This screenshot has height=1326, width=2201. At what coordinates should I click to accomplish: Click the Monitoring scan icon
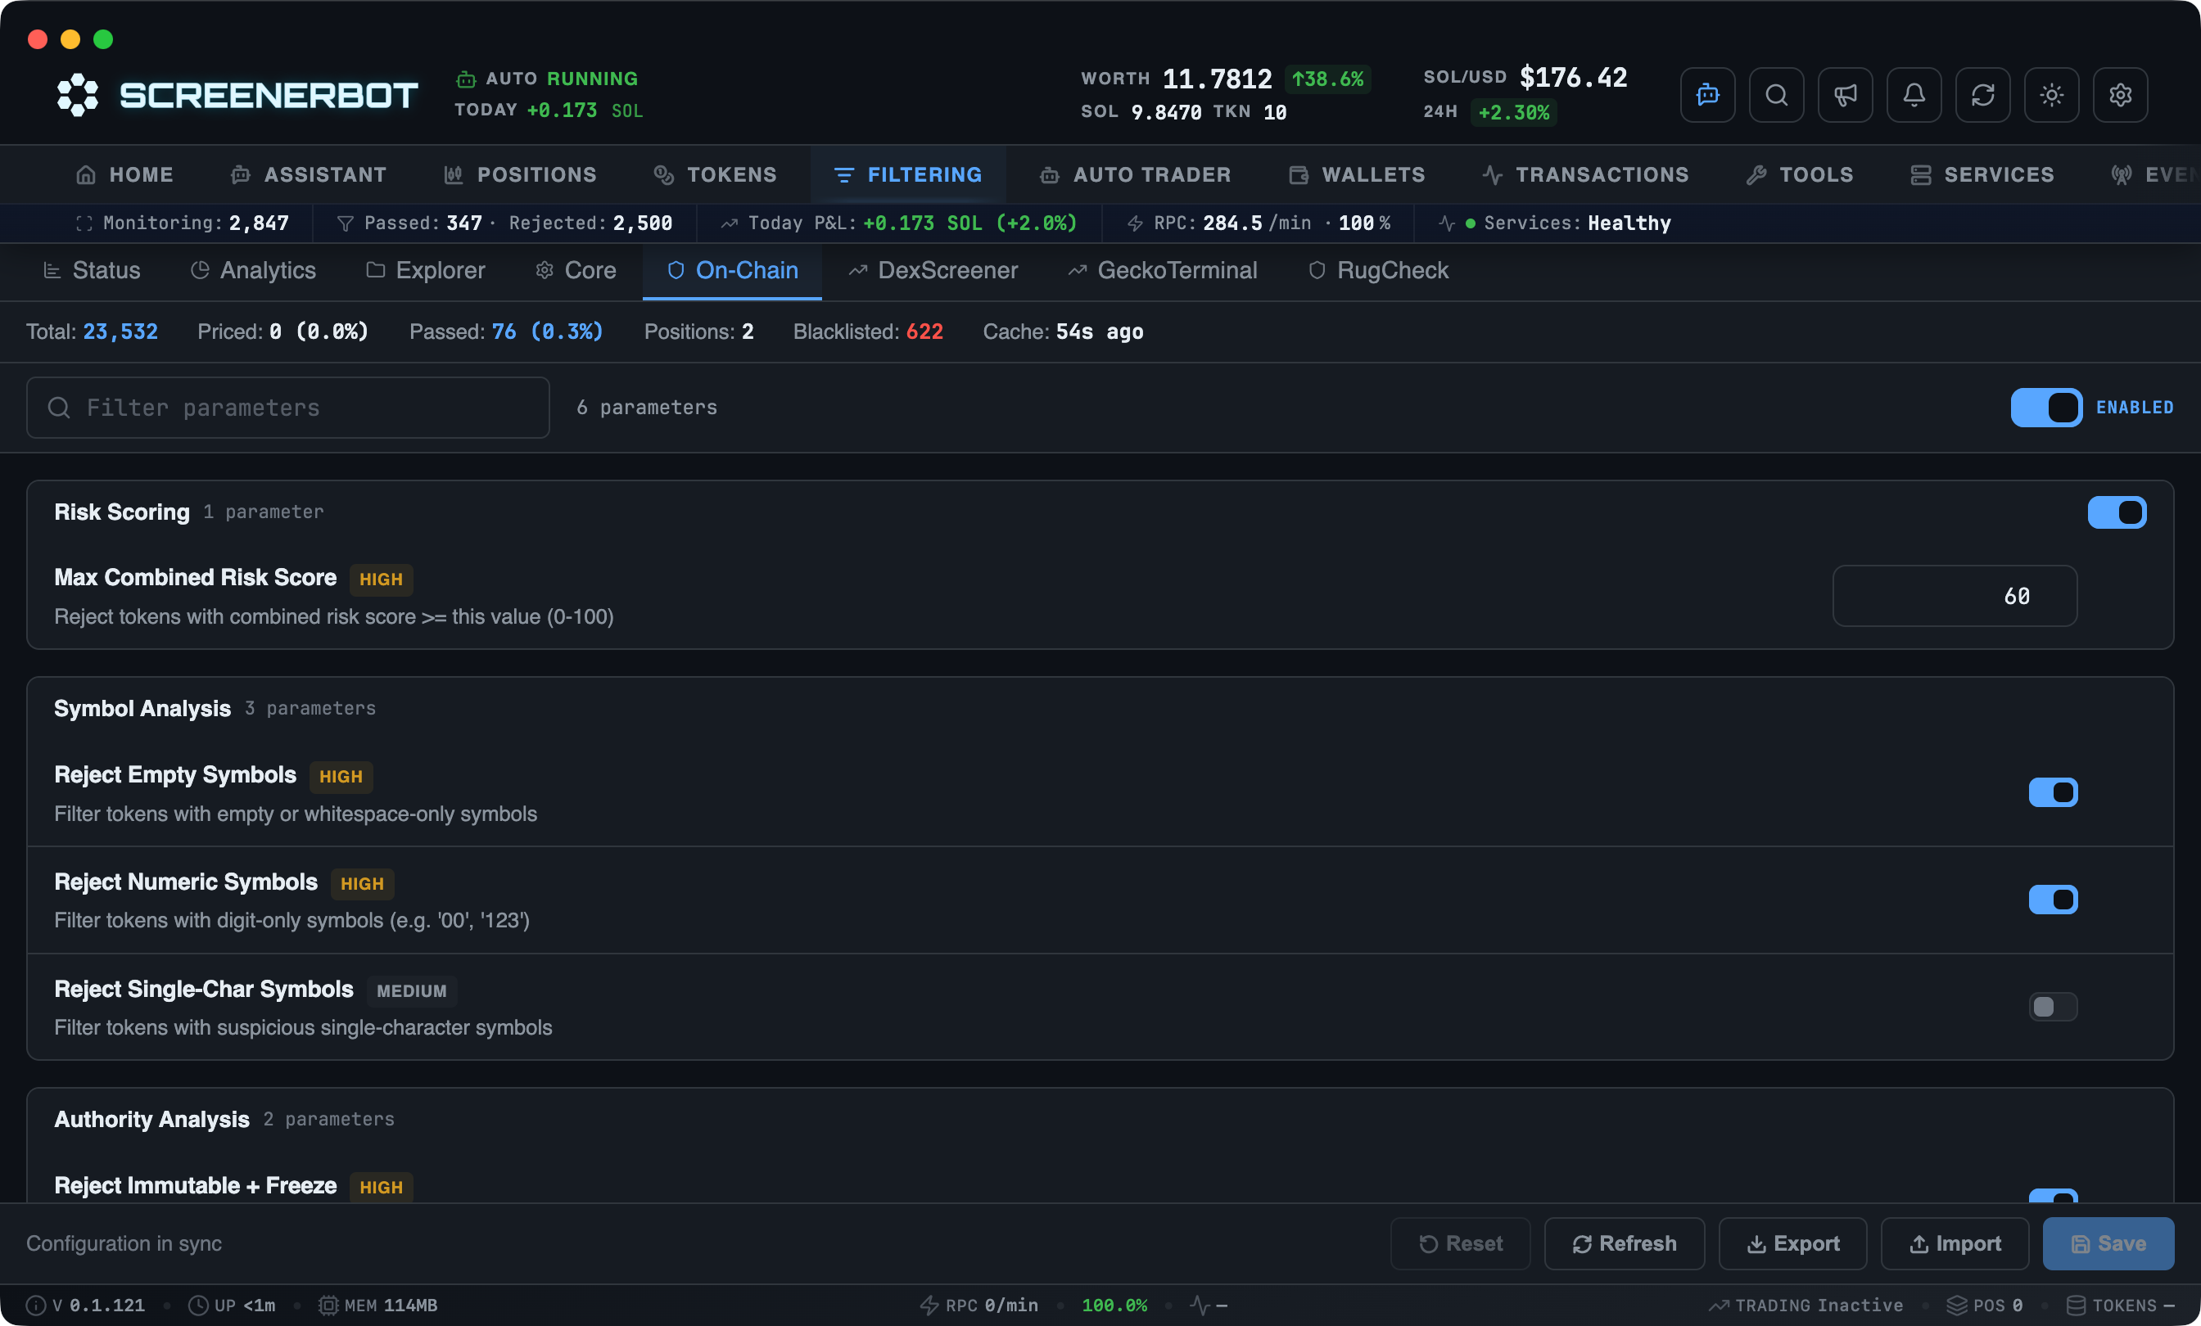tap(84, 223)
